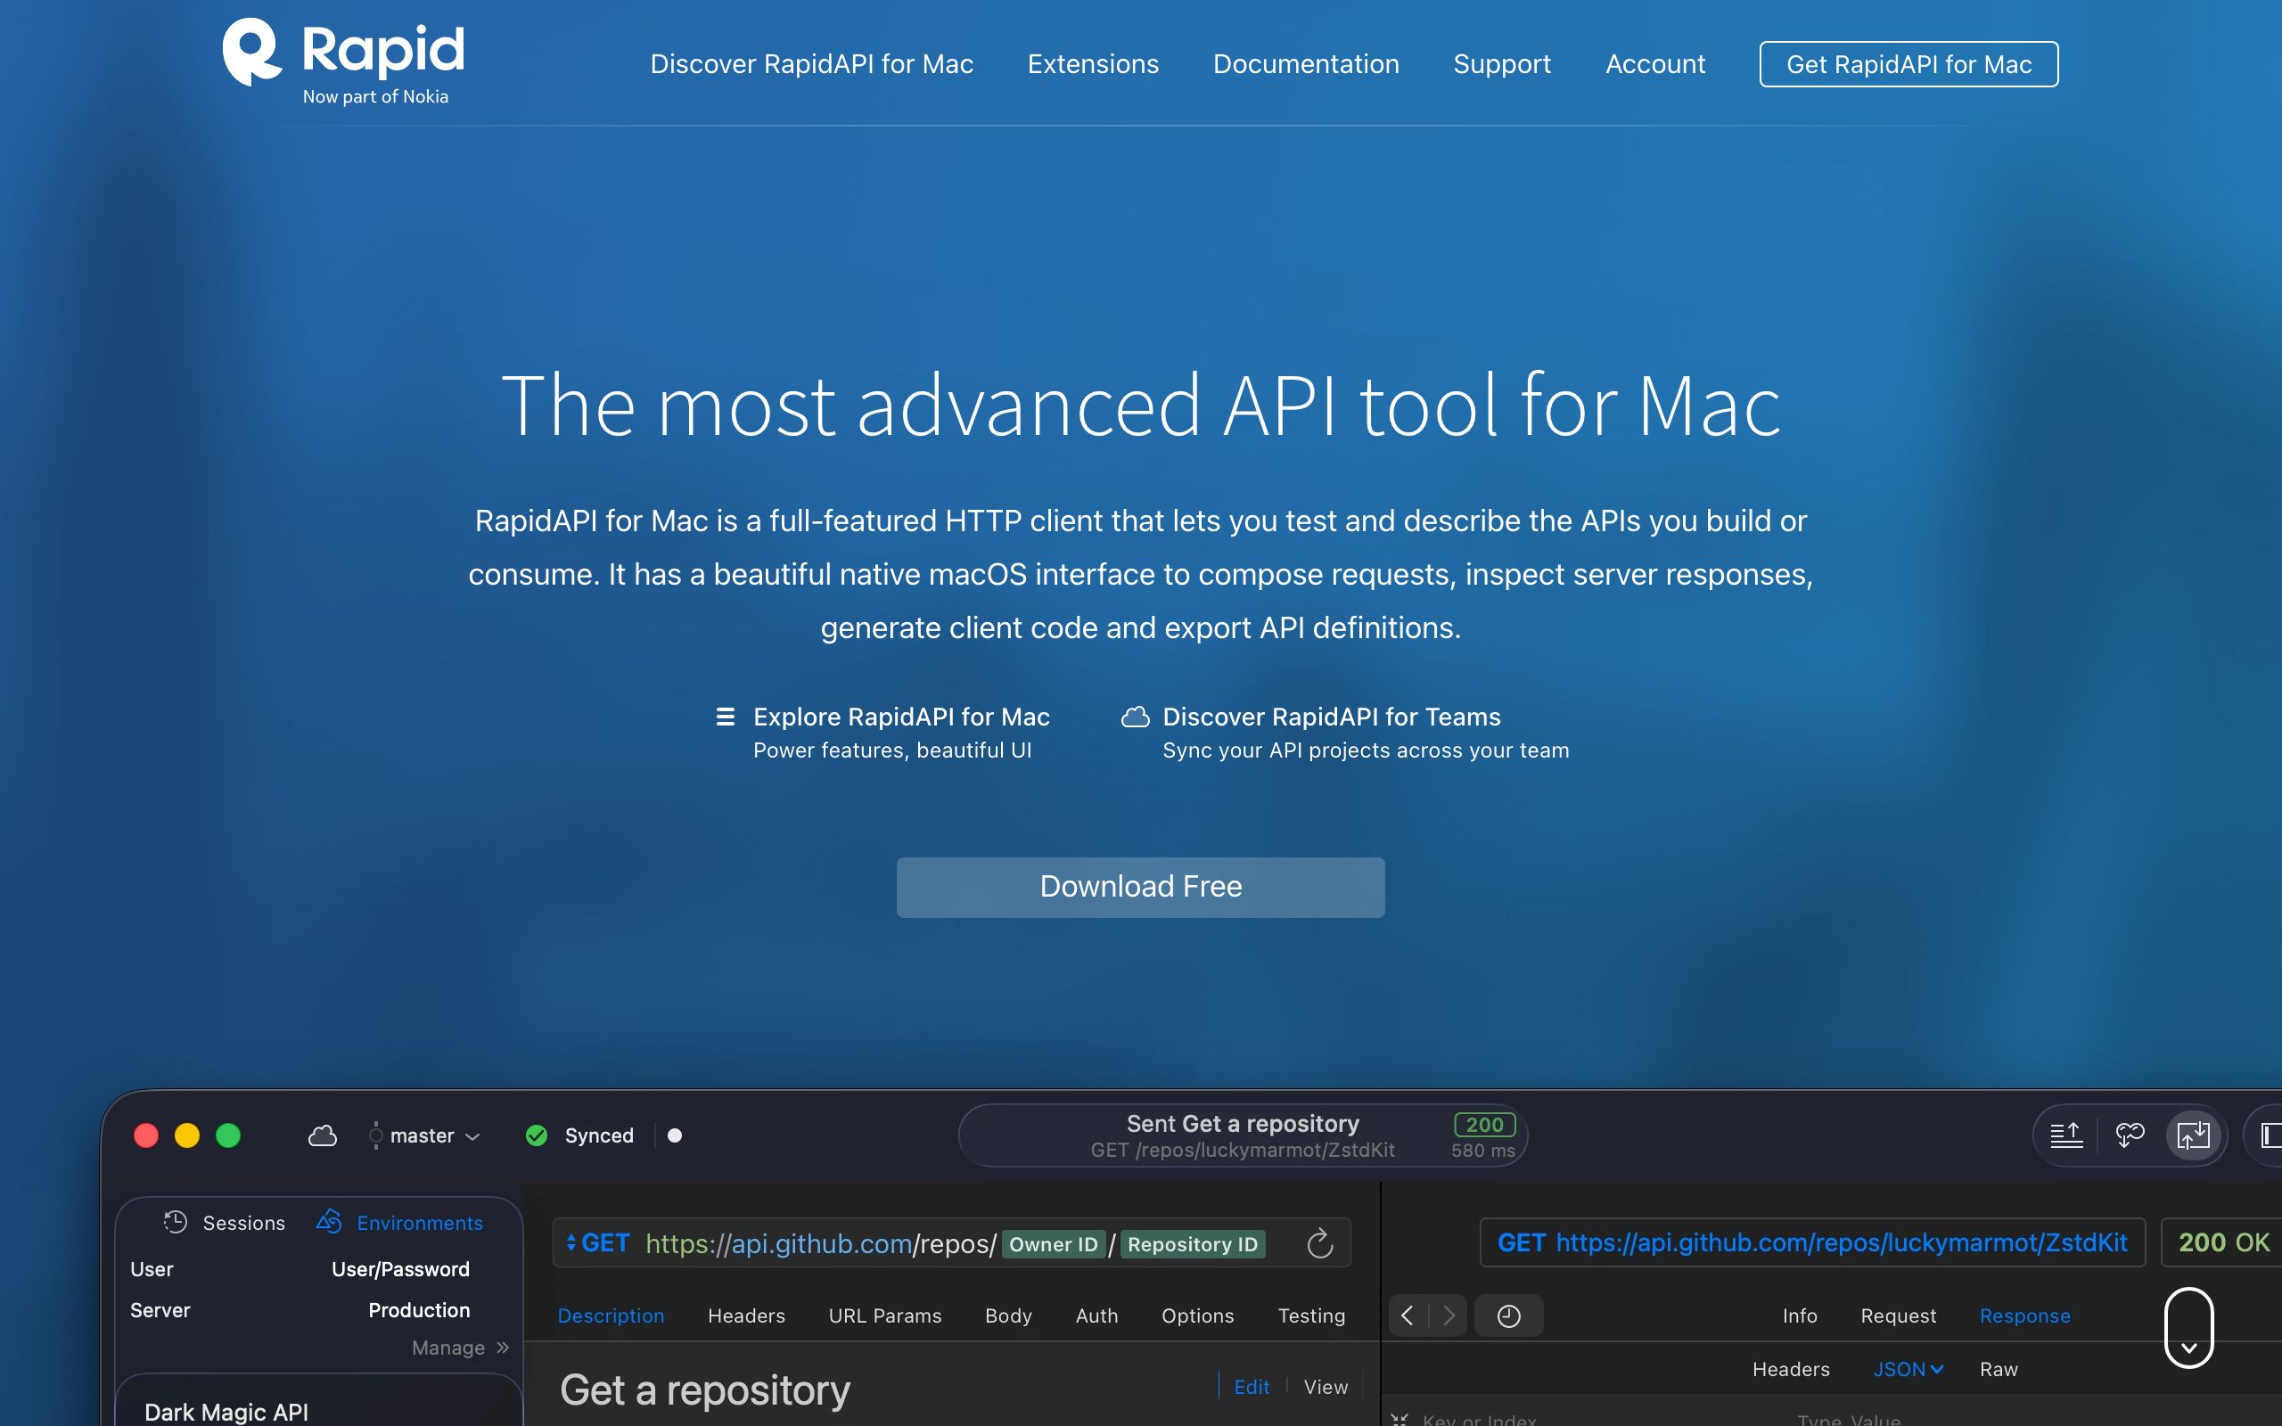This screenshot has width=2282, height=1426.
Task: Select the Info panel tab
Action: [1799, 1315]
